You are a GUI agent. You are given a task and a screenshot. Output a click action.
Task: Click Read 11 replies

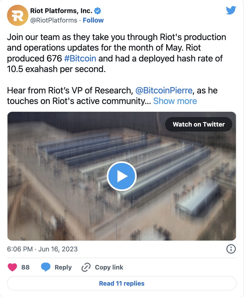click(121, 283)
